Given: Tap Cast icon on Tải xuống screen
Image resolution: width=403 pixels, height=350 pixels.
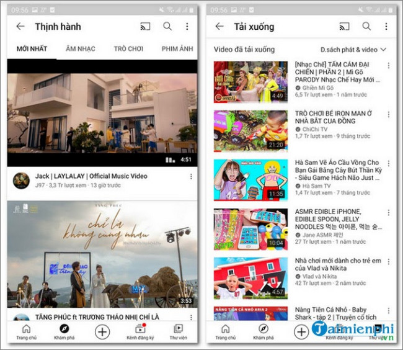Looking at the screenshot, I should point(344,26).
